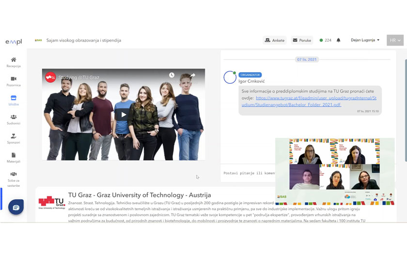
Task: Expand the Dejan Lugonja user menu
Action: point(365,40)
